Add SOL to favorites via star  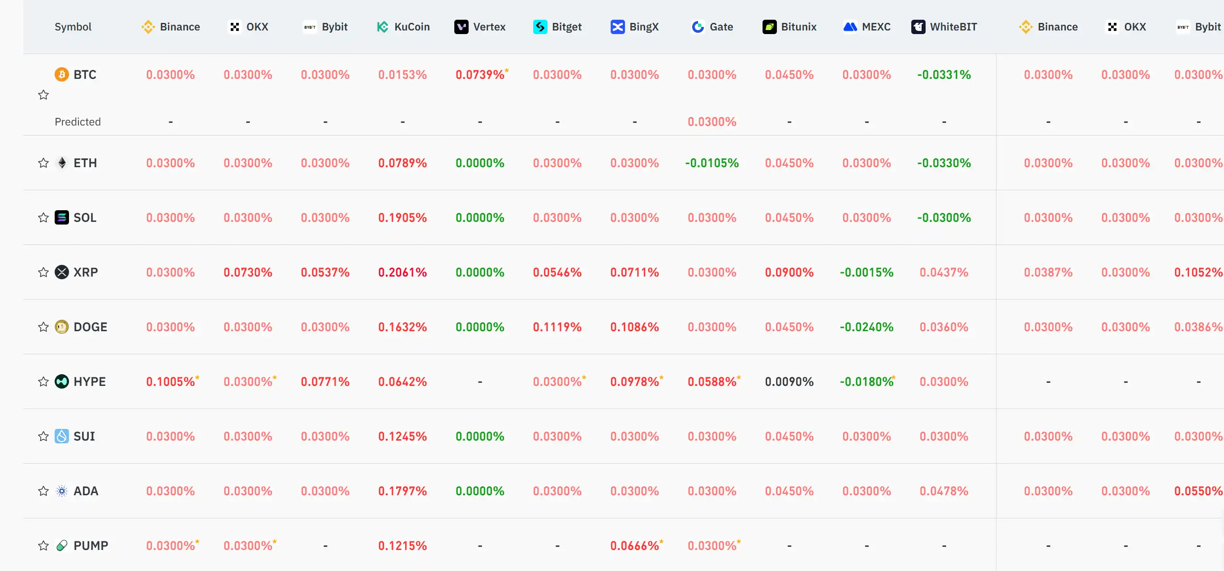43,218
